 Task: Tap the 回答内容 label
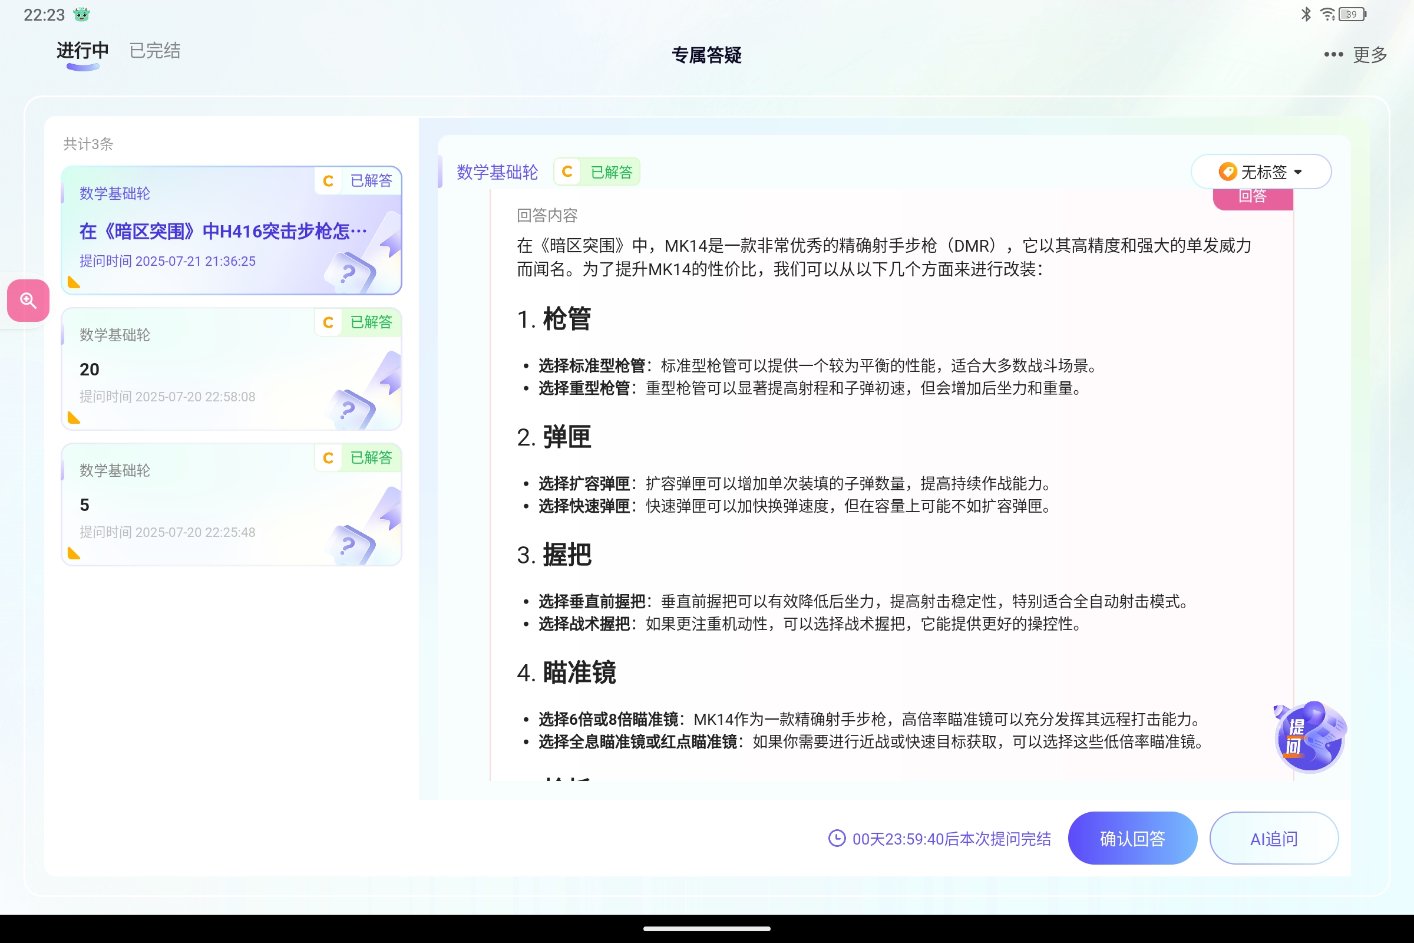pos(547,215)
